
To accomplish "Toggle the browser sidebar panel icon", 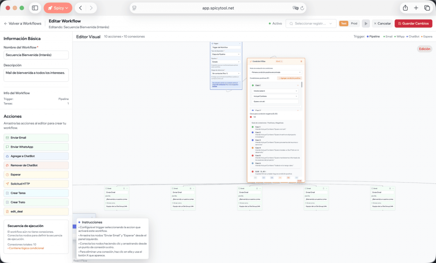I will pyautogui.click(x=35, y=8).
